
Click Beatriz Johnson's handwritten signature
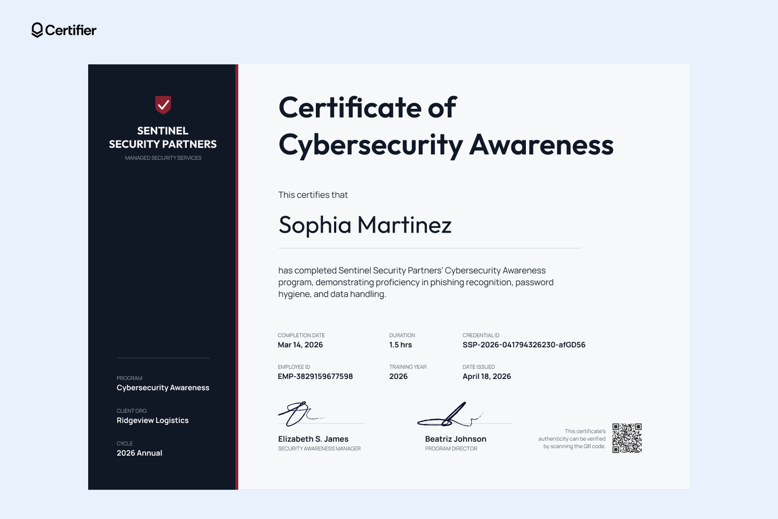[x=450, y=414]
